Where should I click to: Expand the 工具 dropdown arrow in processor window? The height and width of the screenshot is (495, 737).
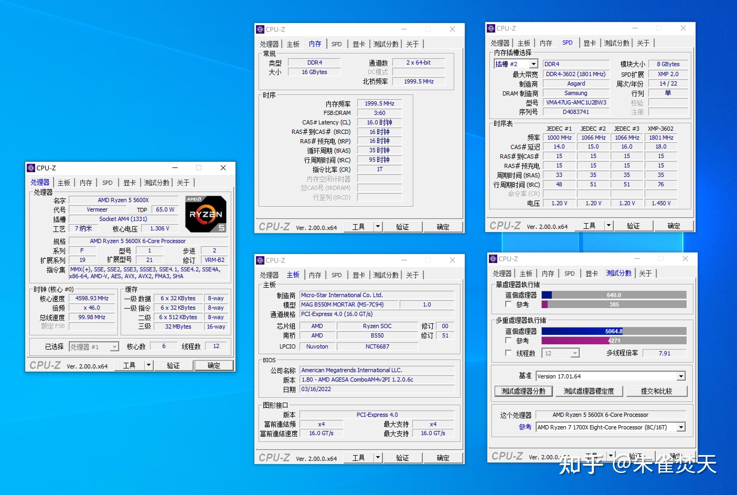coord(149,365)
